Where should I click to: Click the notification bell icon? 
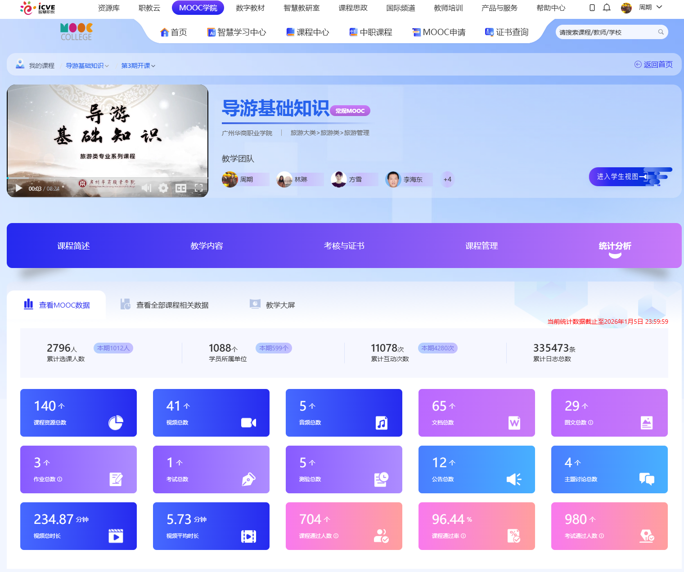coord(607,8)
